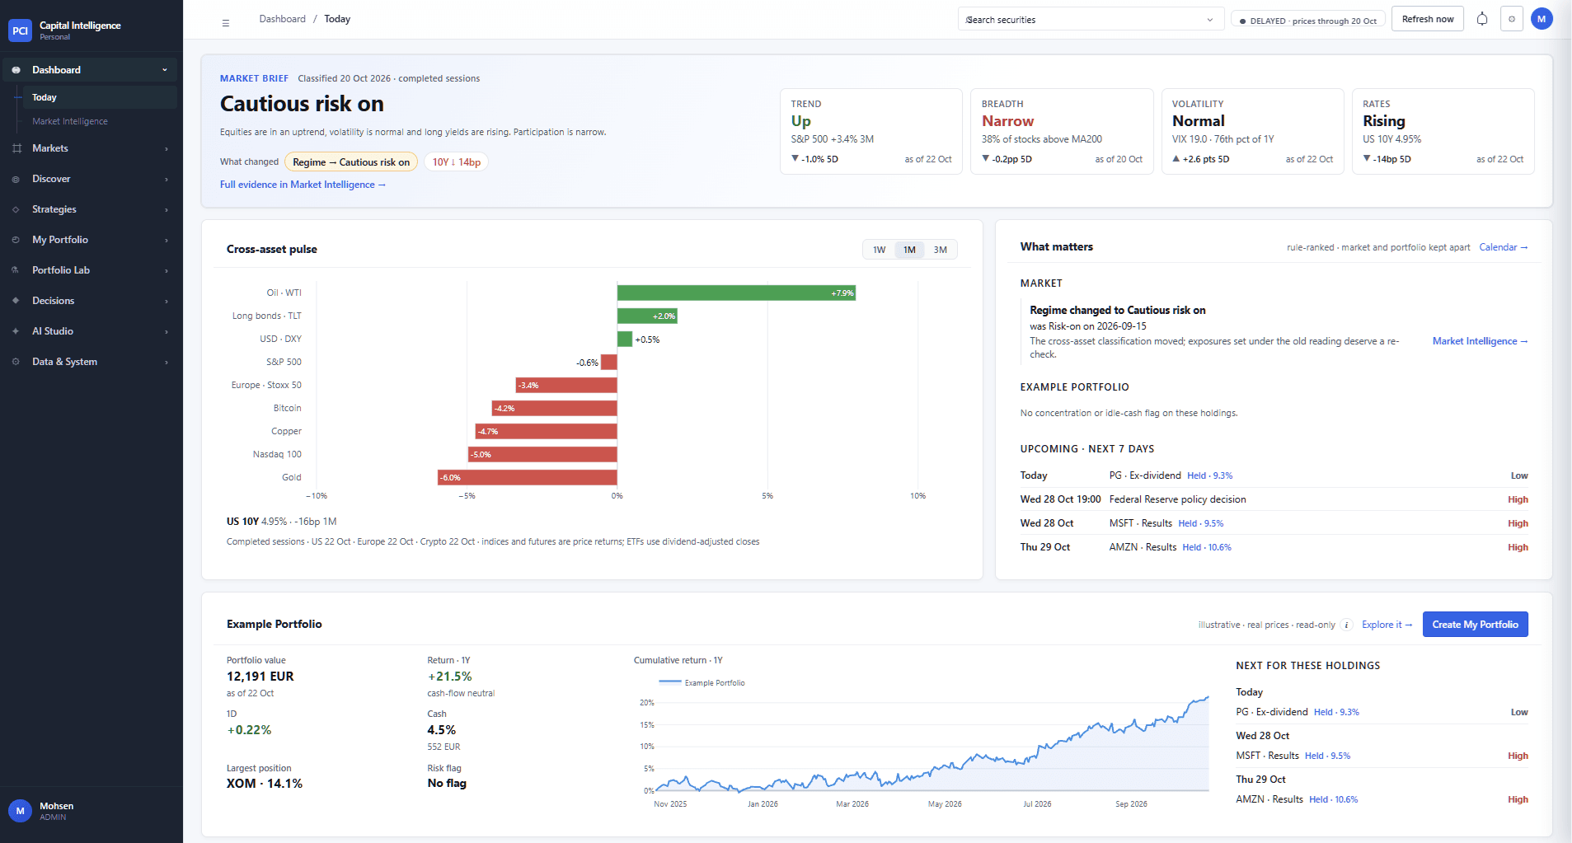Select the 1M pulse range

pyautogui.click(x=909, y=250)
